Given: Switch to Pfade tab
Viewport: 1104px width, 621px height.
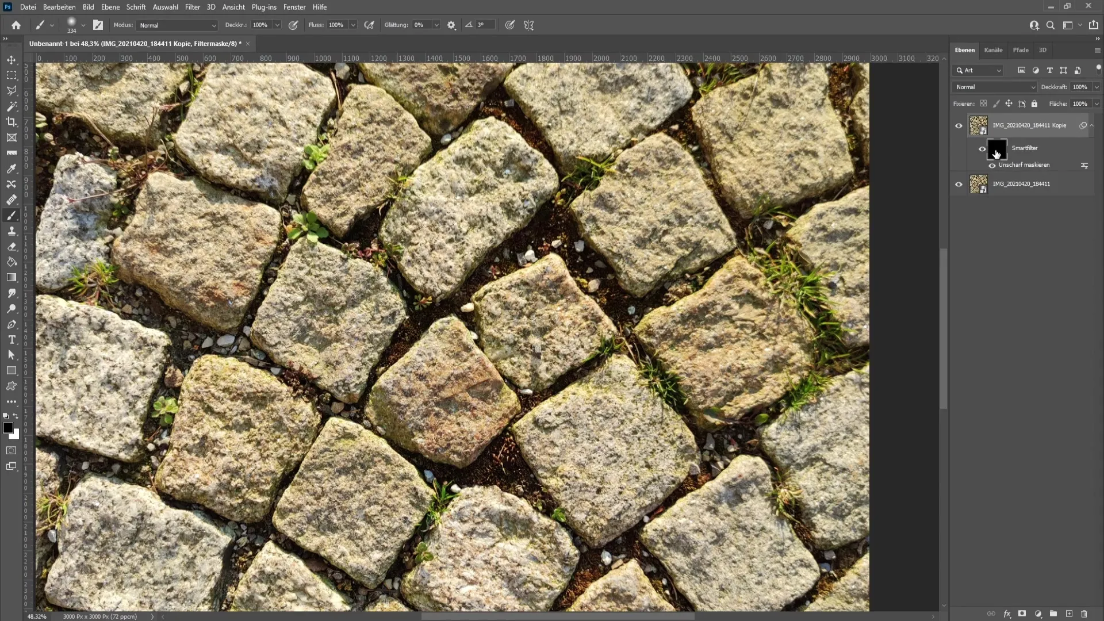Looking at the screenshot, I should coord(1021,49).
